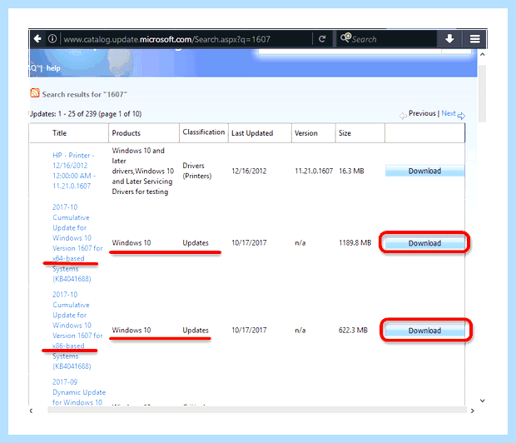516x443 pixels.
Task: Open HP Printer 11.21.0.1607 driver link
Action: [73, 171]
